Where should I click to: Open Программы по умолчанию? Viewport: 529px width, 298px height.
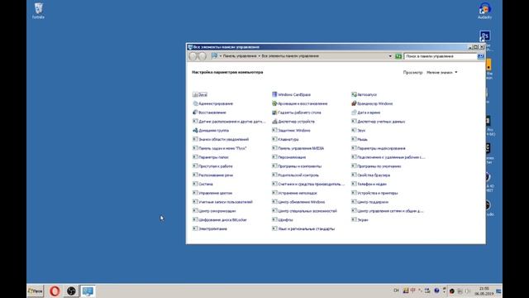377,166
